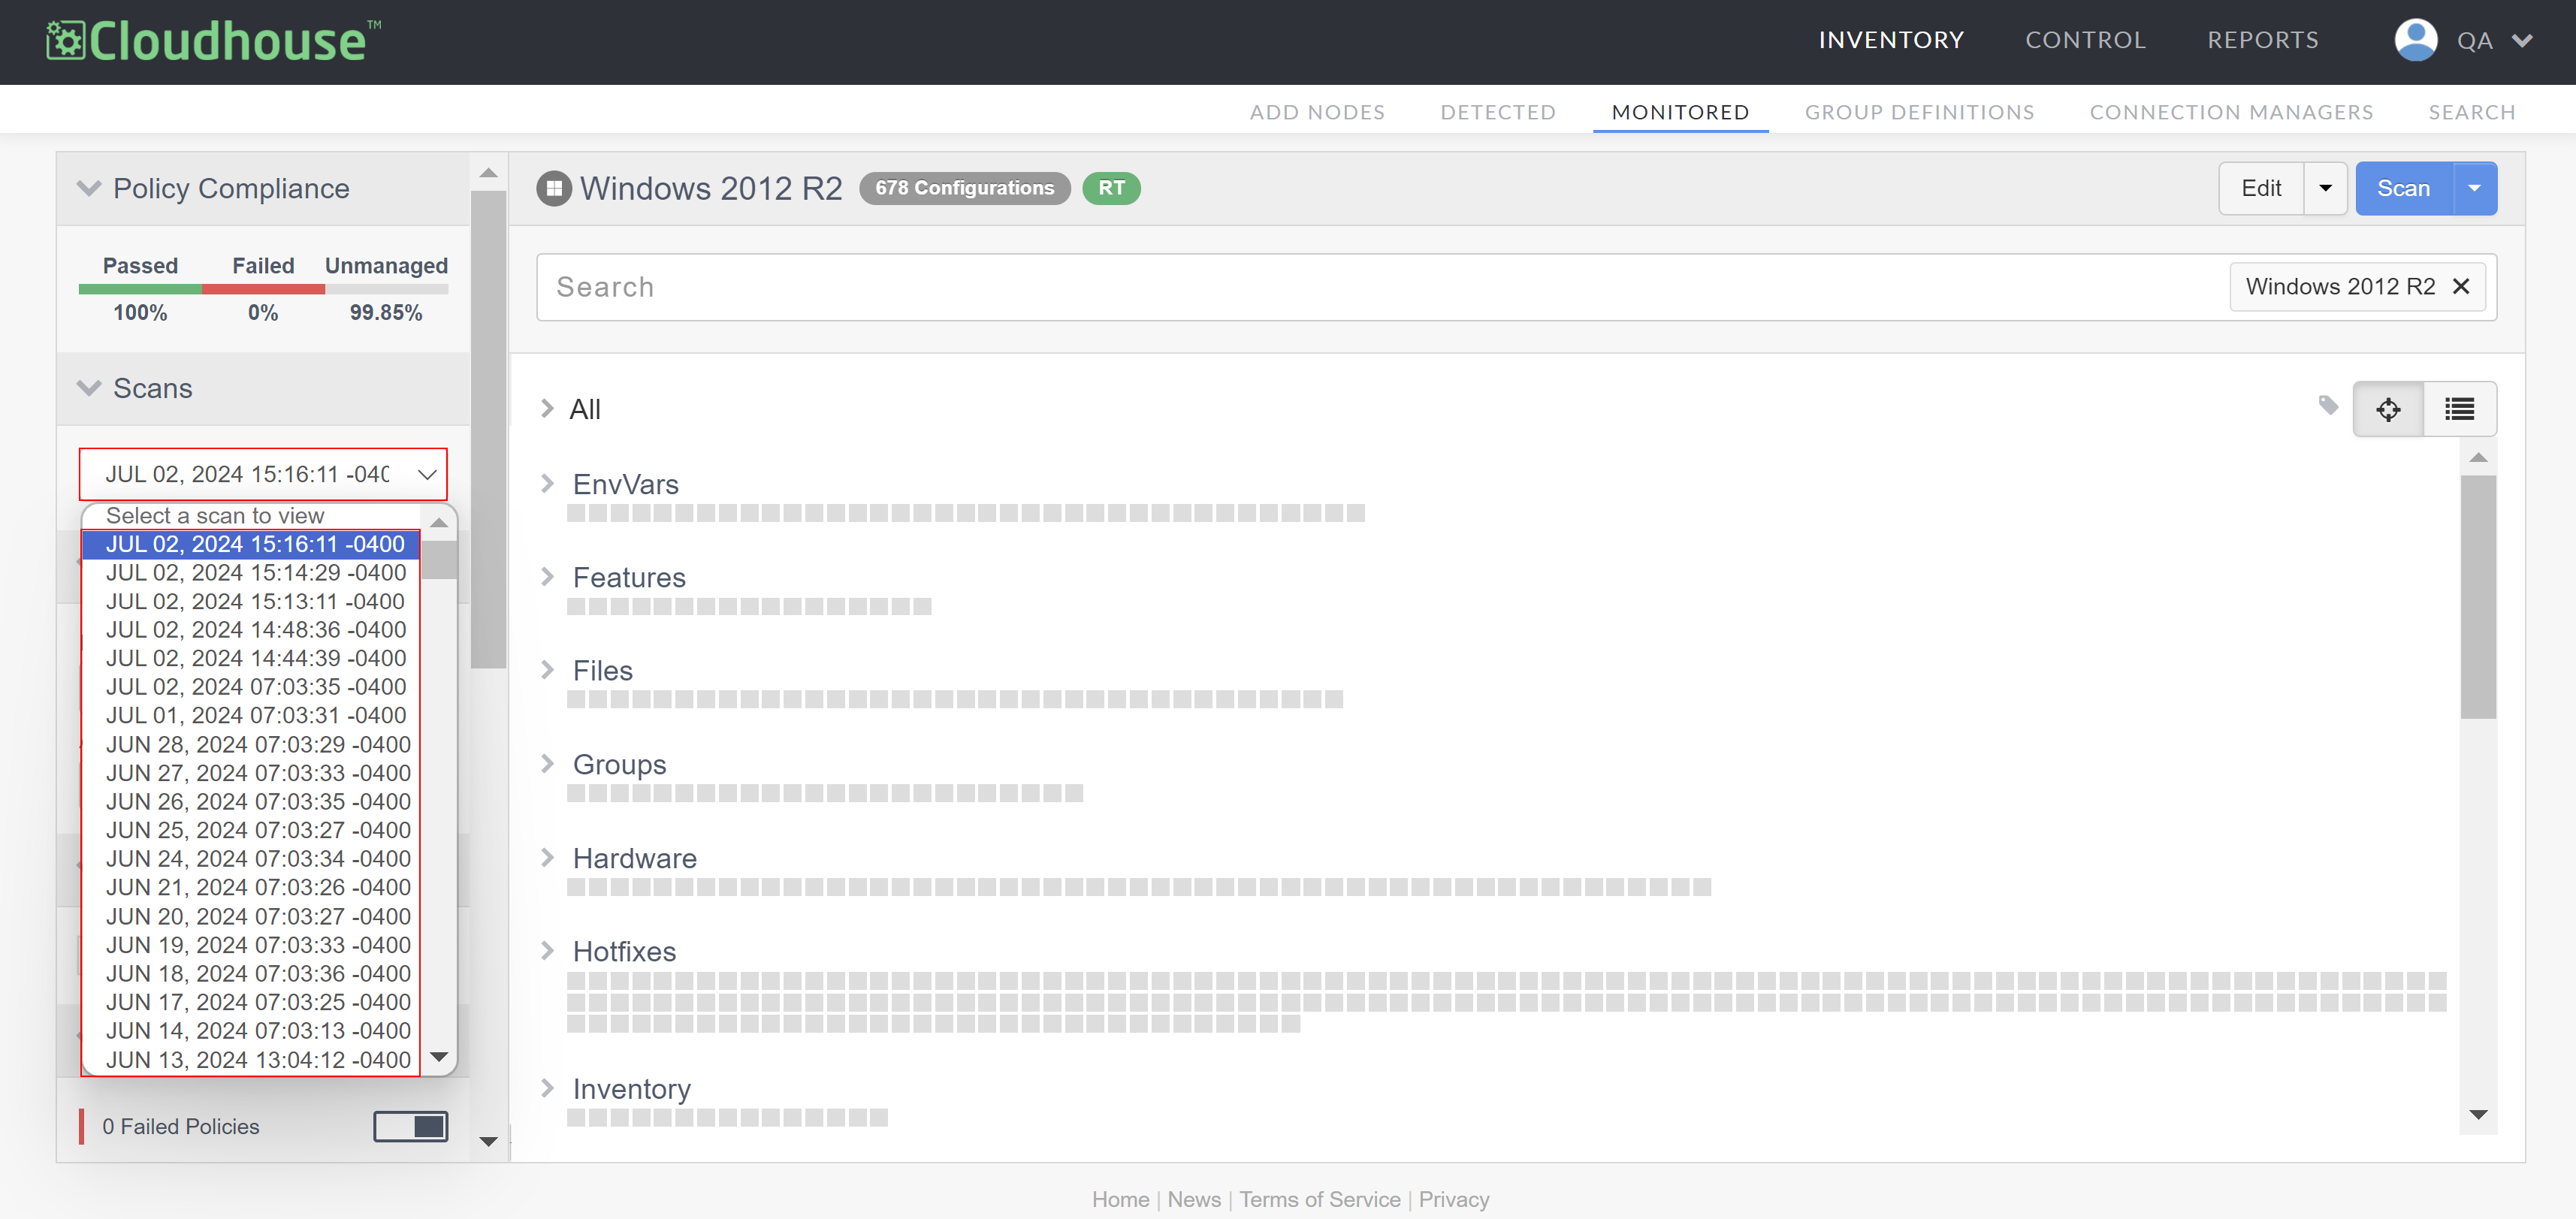Select scan JUN 24, 2024 07:03:34 -0400
2576x1219 pixels.
pyautogui.click(x=251, y=859)
